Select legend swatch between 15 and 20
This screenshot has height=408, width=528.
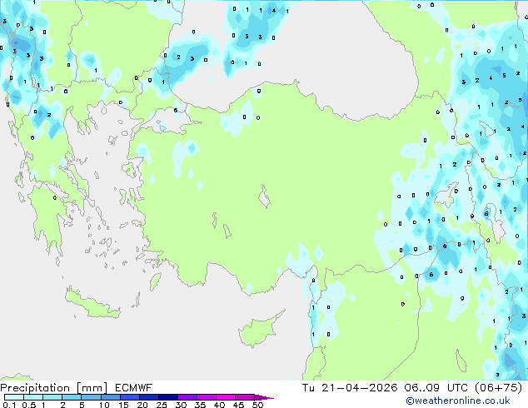(130, 397)
